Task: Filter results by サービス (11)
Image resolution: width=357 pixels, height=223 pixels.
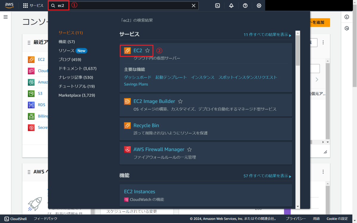Action: point(71,33)
